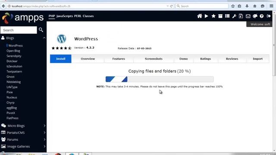
Task: Open the Import tab
Action: point(258,59)
